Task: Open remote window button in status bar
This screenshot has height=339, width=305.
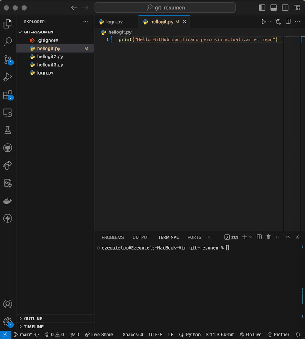Action: point(5,335)
